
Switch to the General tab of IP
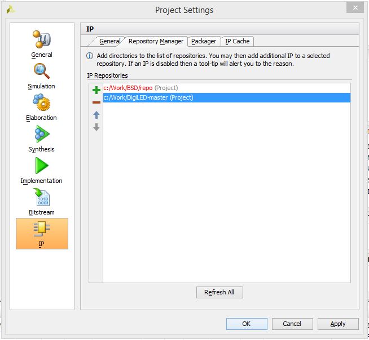[109, 41]
